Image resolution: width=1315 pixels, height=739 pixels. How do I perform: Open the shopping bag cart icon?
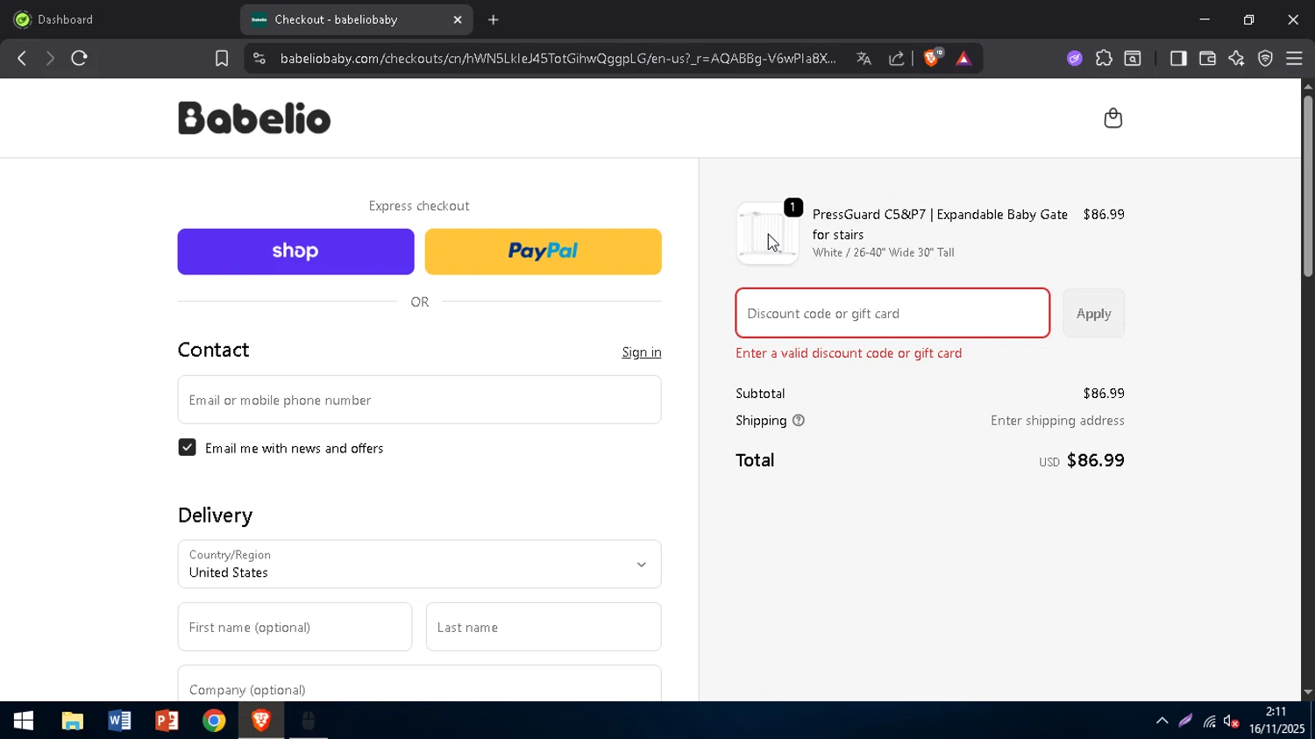pos(1112,118)
